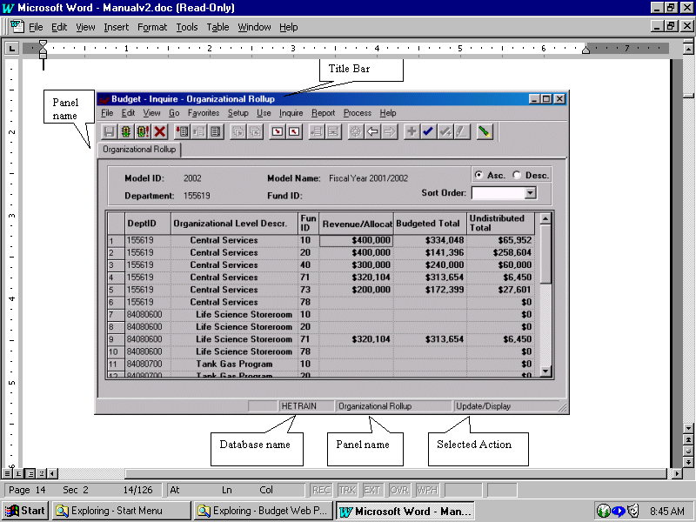Switch to the Organizational Rollup tab

tap(138, 150)
